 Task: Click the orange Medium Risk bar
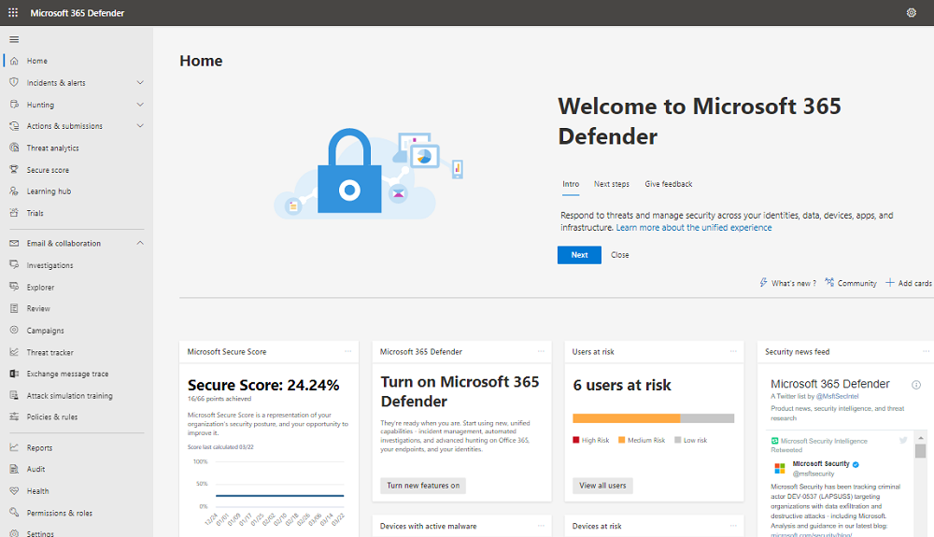point(626,418)
